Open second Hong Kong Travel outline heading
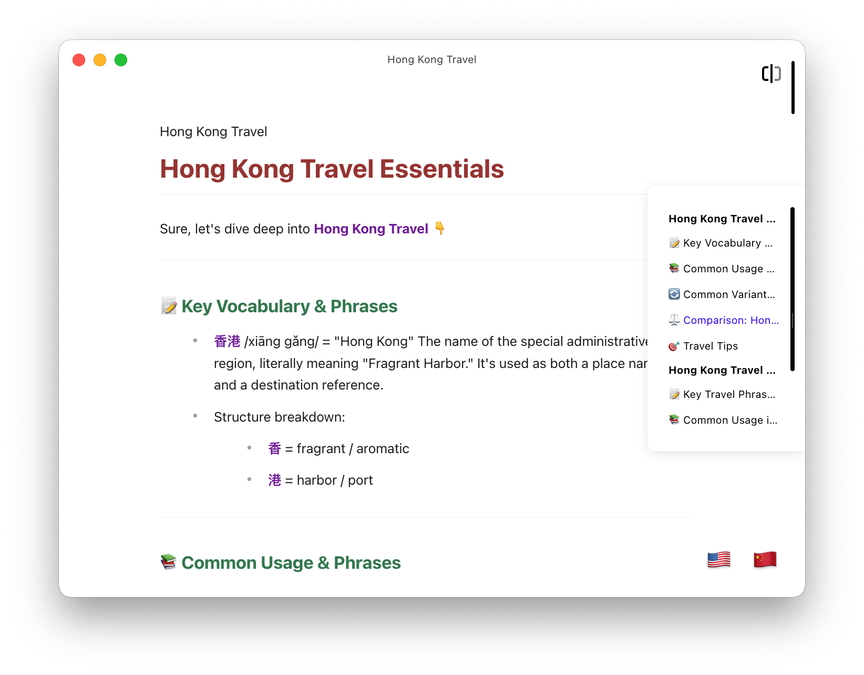Image resolution: width=864 pixels, height=675 pixels. (722, 370)
